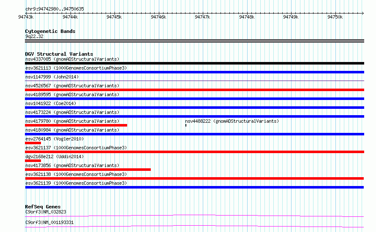Click the magenta line of C9orf3|NM_001193331

(194, 226)
